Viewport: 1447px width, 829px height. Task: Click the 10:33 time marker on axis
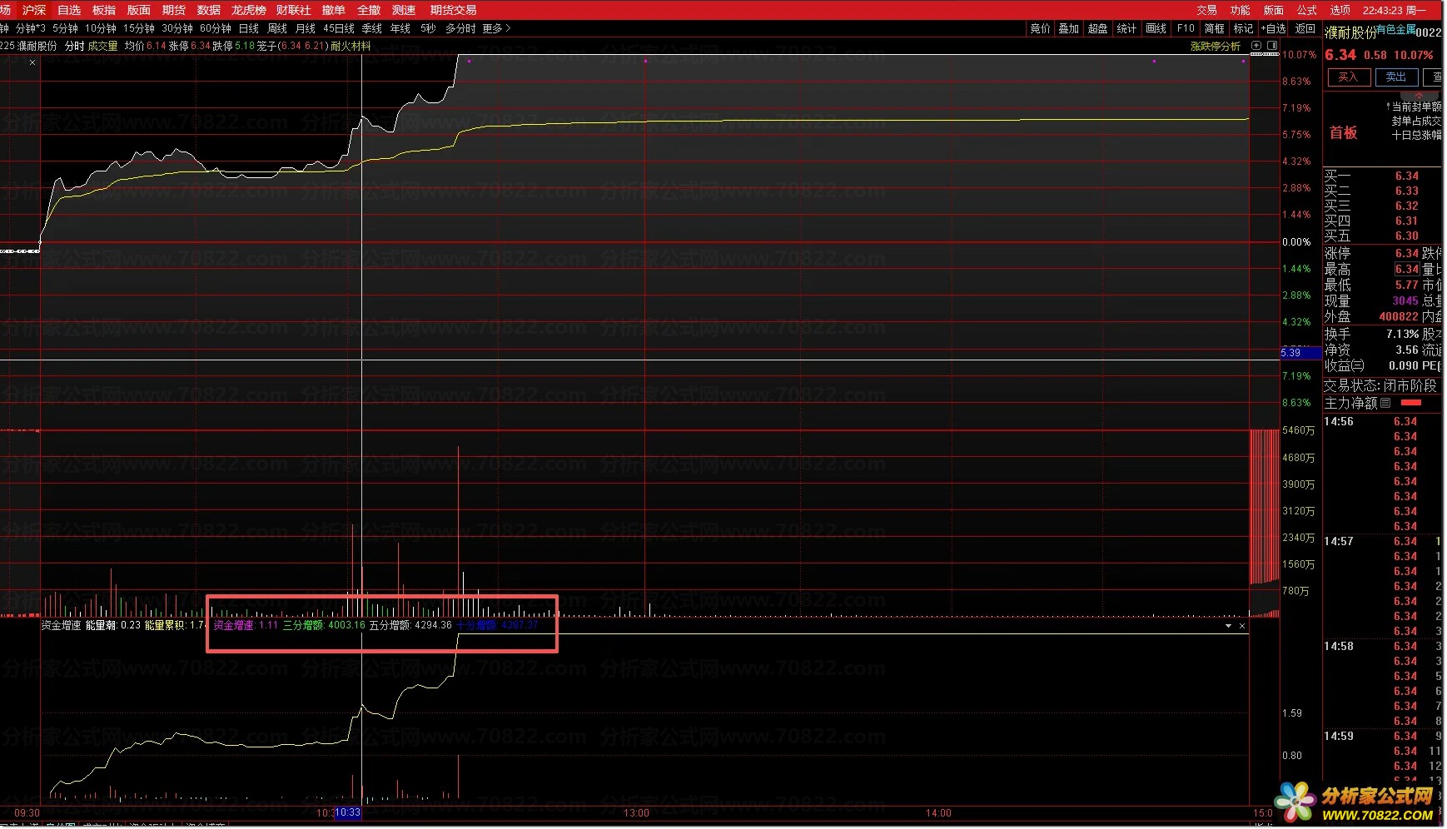point(348,813)
